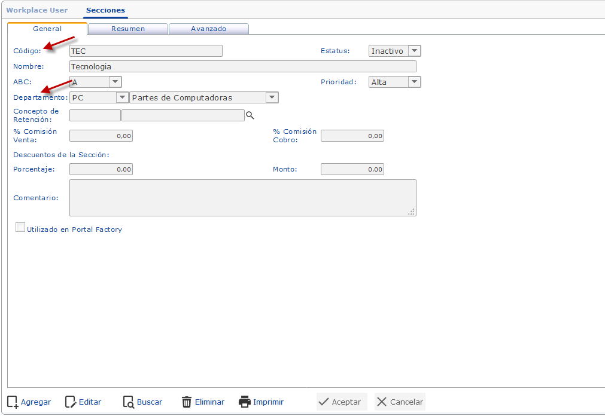Select the Porcentaje discount input field
This screenshot has width=605, height=416.
101,169
